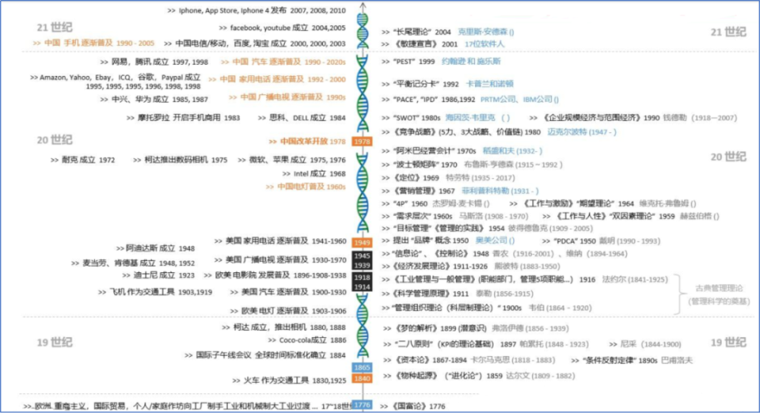Select the 《竞争战略》 1980 entry
Viewport: 760px width, 413px height.
coord(499,131)
